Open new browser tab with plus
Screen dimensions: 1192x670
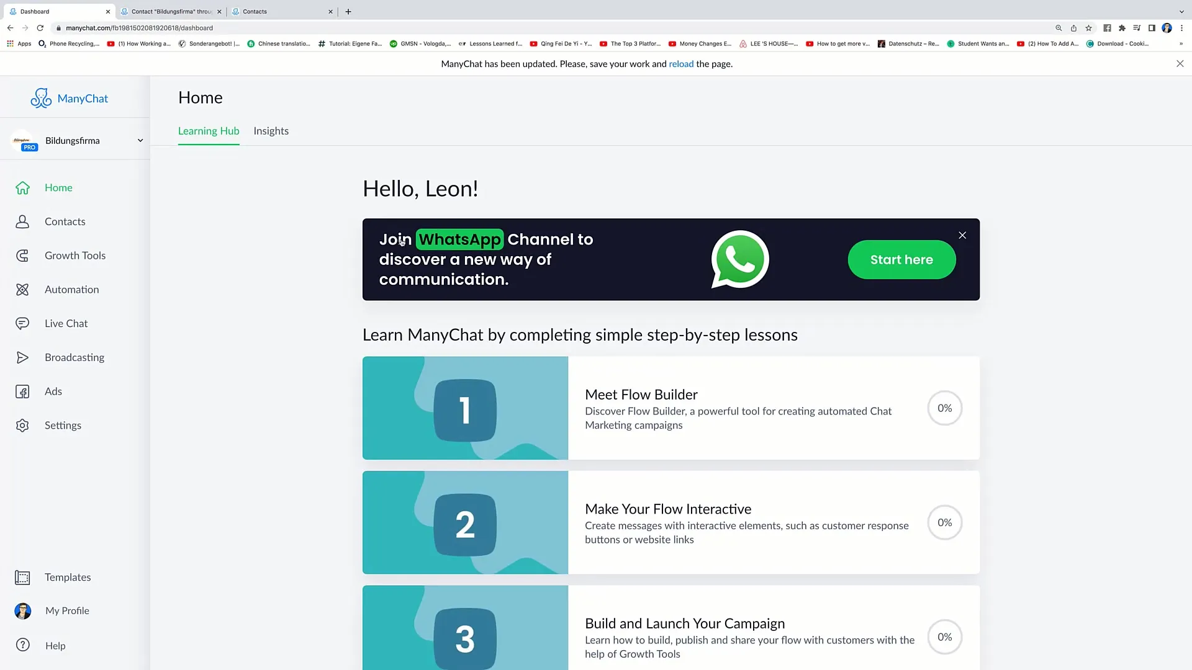[x=348, y=11]
